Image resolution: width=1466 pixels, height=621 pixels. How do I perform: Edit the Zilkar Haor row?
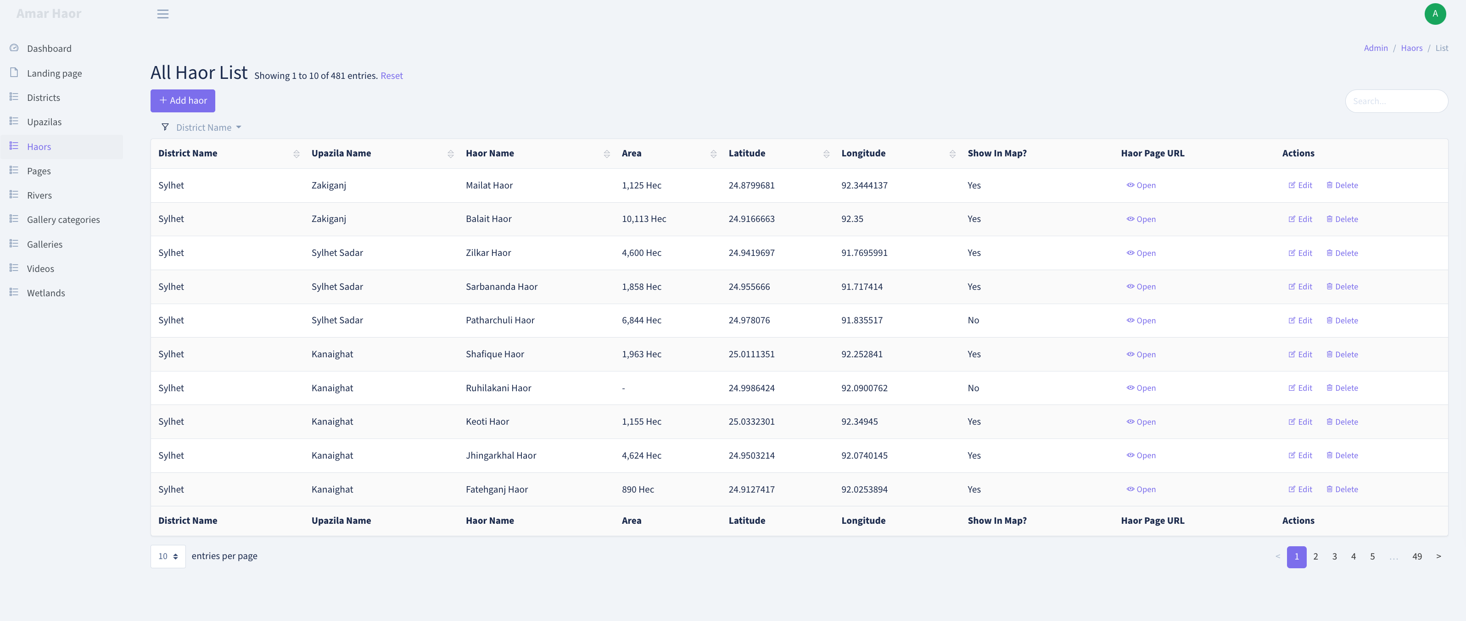(x=1300, y=253)
